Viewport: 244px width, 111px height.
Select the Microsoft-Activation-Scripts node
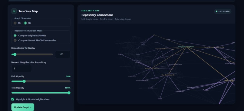(x=175, y=64)
